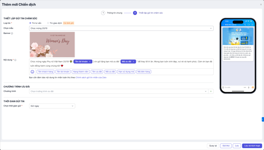Open the Chọn thời gian gửi dropdown

(x=52, y=106)
